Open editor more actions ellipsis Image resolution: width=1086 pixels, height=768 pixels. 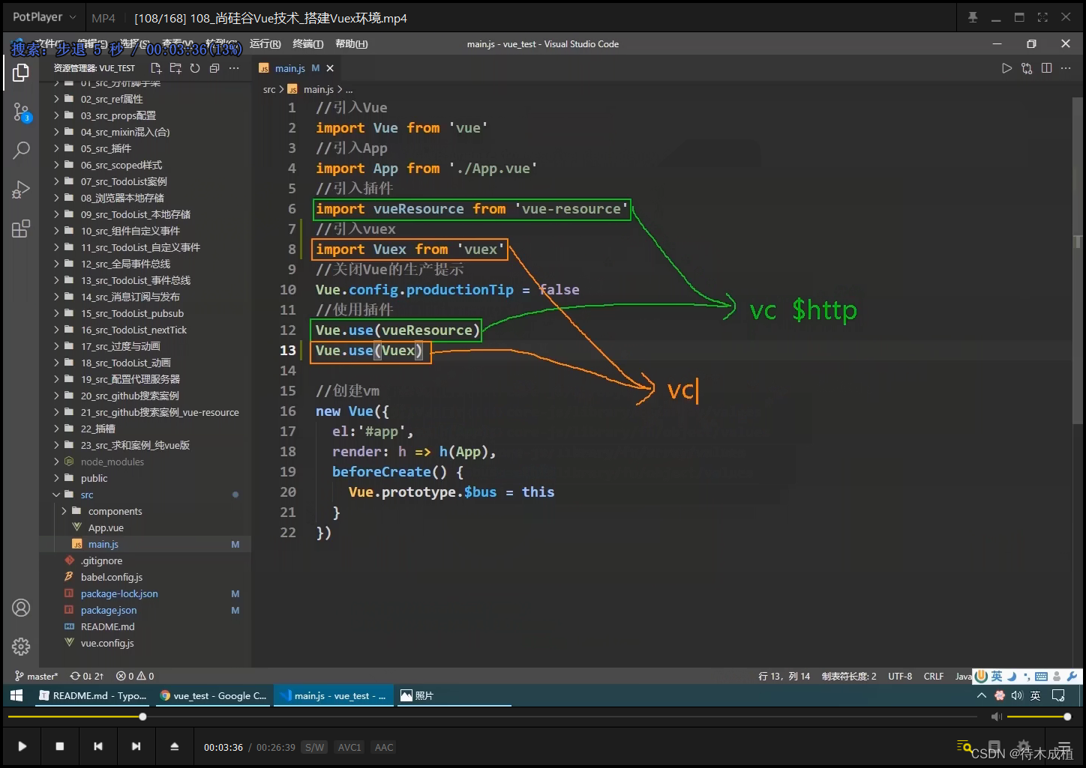(1066, 68)
